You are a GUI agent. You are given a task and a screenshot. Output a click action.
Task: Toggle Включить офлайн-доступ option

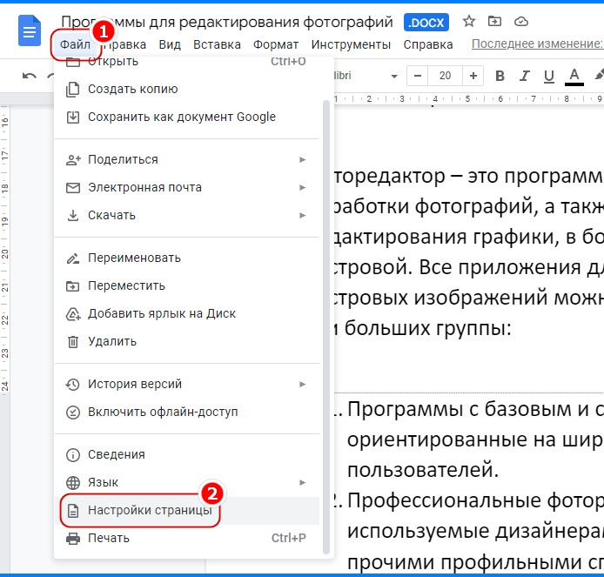coord(162,412)
